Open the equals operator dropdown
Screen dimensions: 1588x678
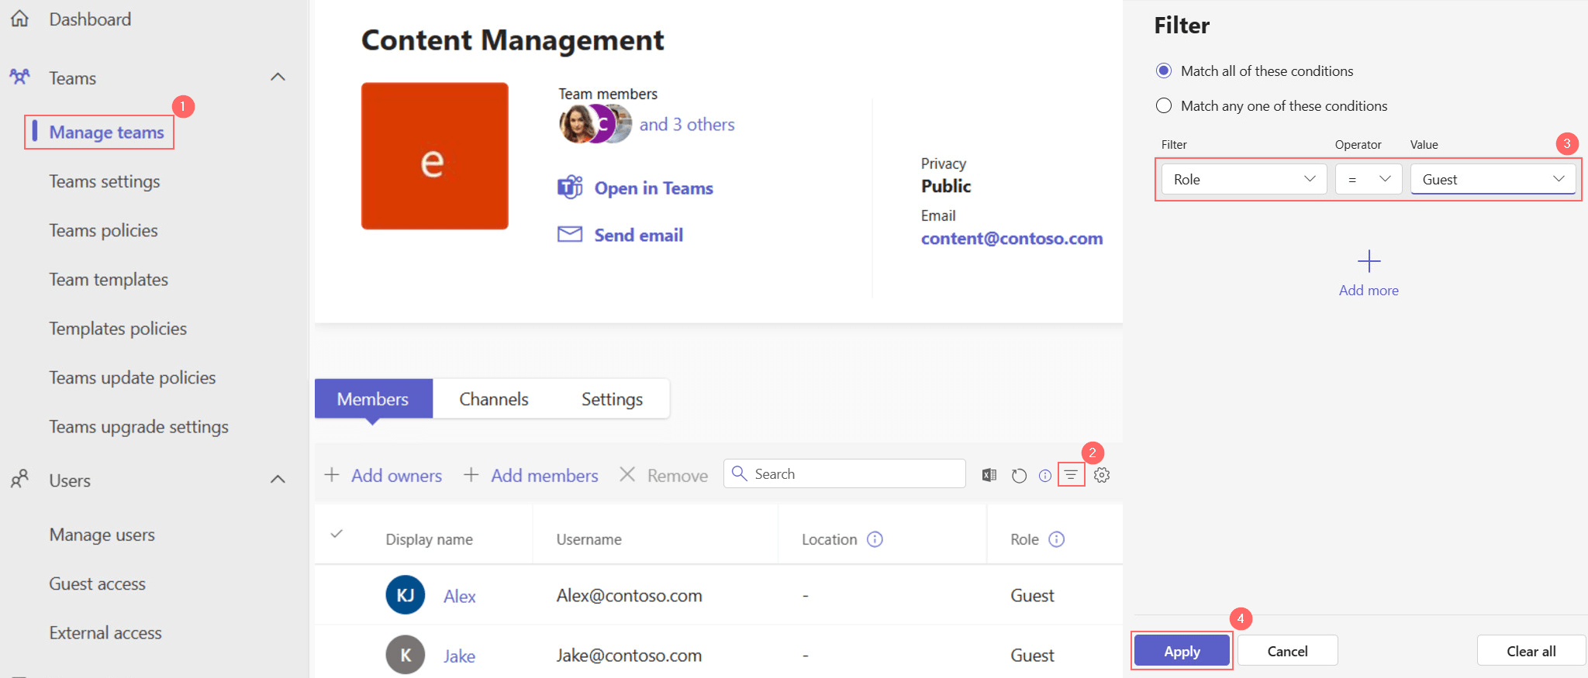click(x=1369, y=179)
